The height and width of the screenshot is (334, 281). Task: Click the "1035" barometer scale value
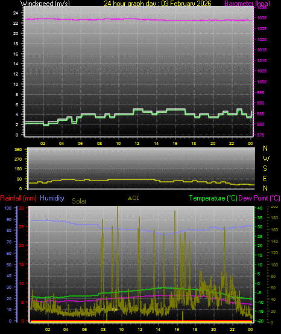point(262,8)
